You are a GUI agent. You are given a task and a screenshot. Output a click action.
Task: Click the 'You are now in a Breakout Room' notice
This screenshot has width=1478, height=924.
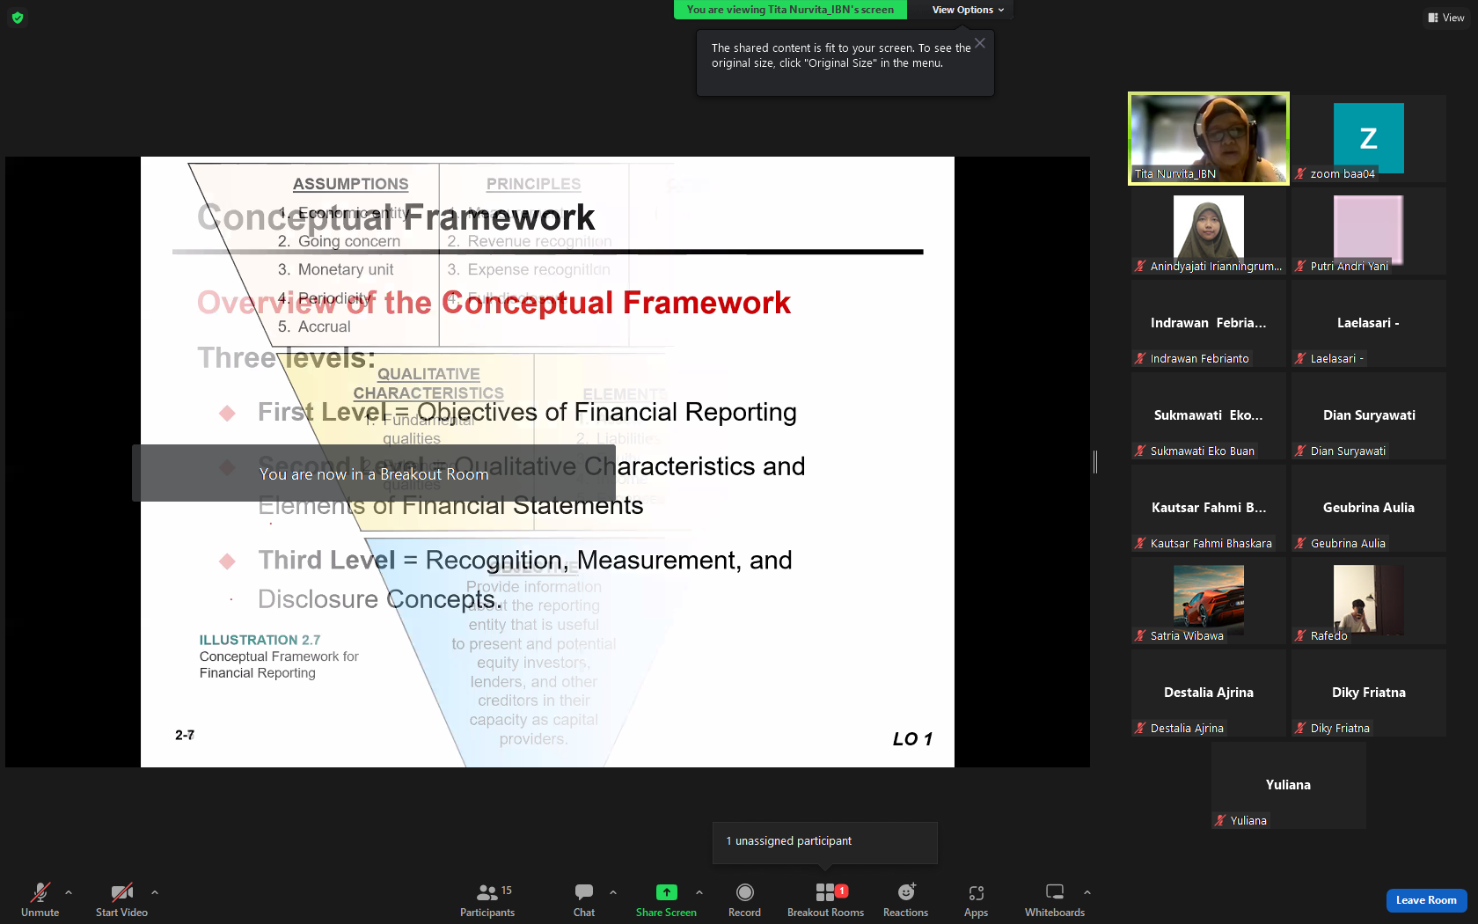pos(374,473)
